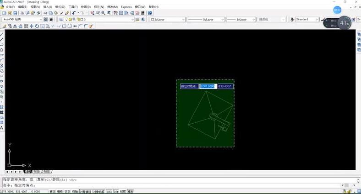
Task: Select the Mirror tool
Action: pyautogui.click(x=15, y=26)
